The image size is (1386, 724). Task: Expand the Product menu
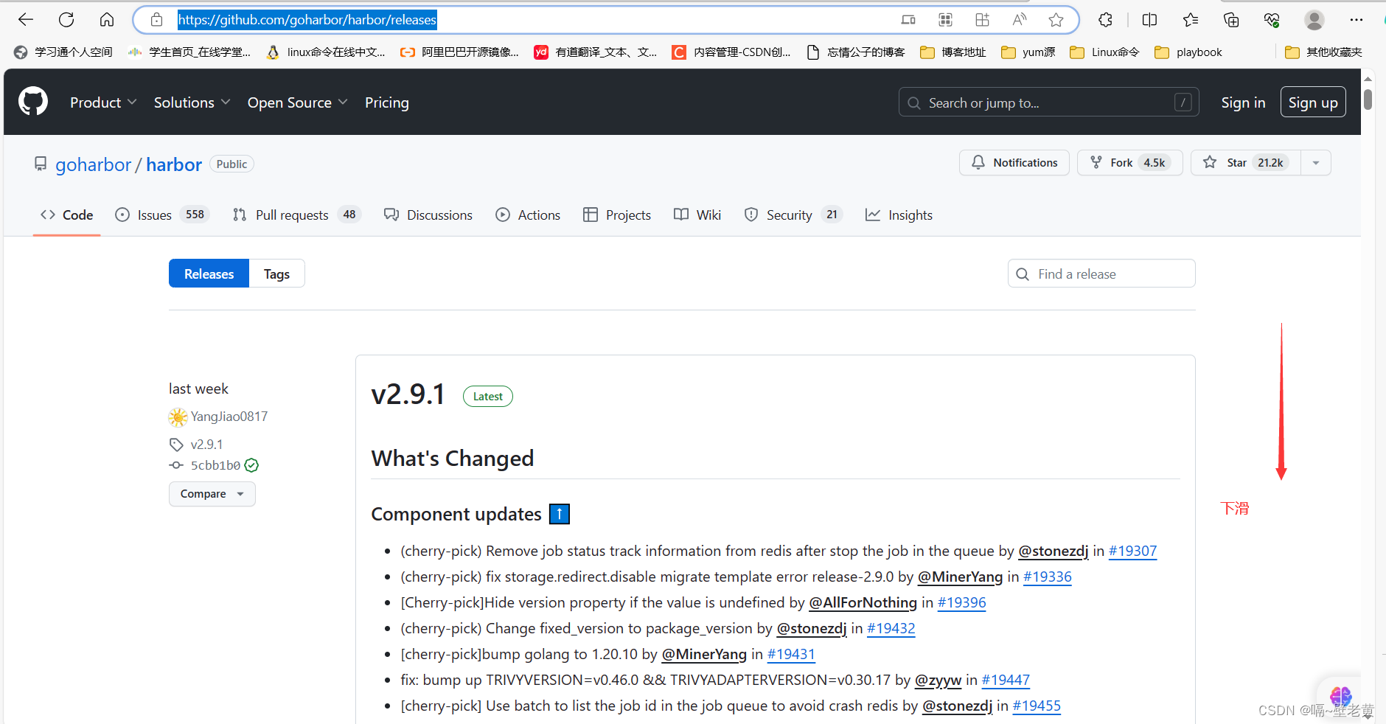pos(103,102)
